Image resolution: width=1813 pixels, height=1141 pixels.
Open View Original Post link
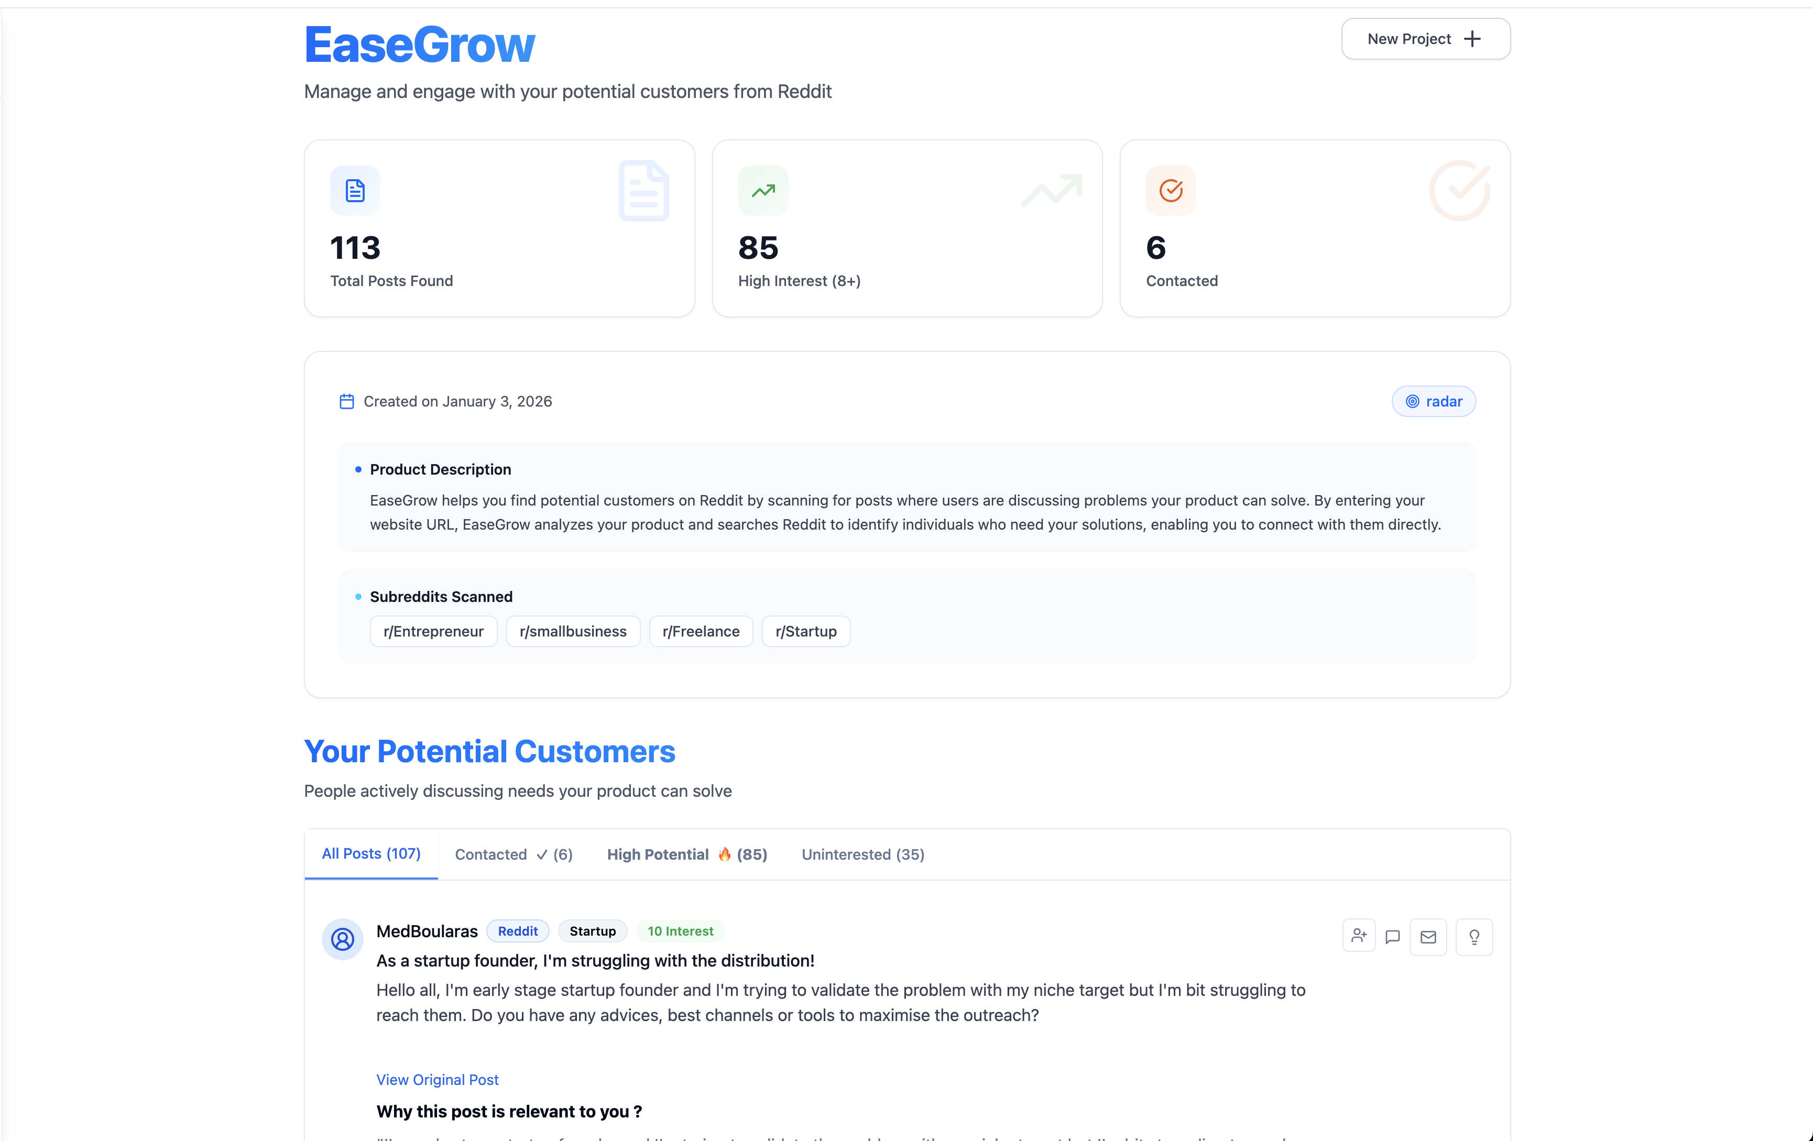point(436,1079)
